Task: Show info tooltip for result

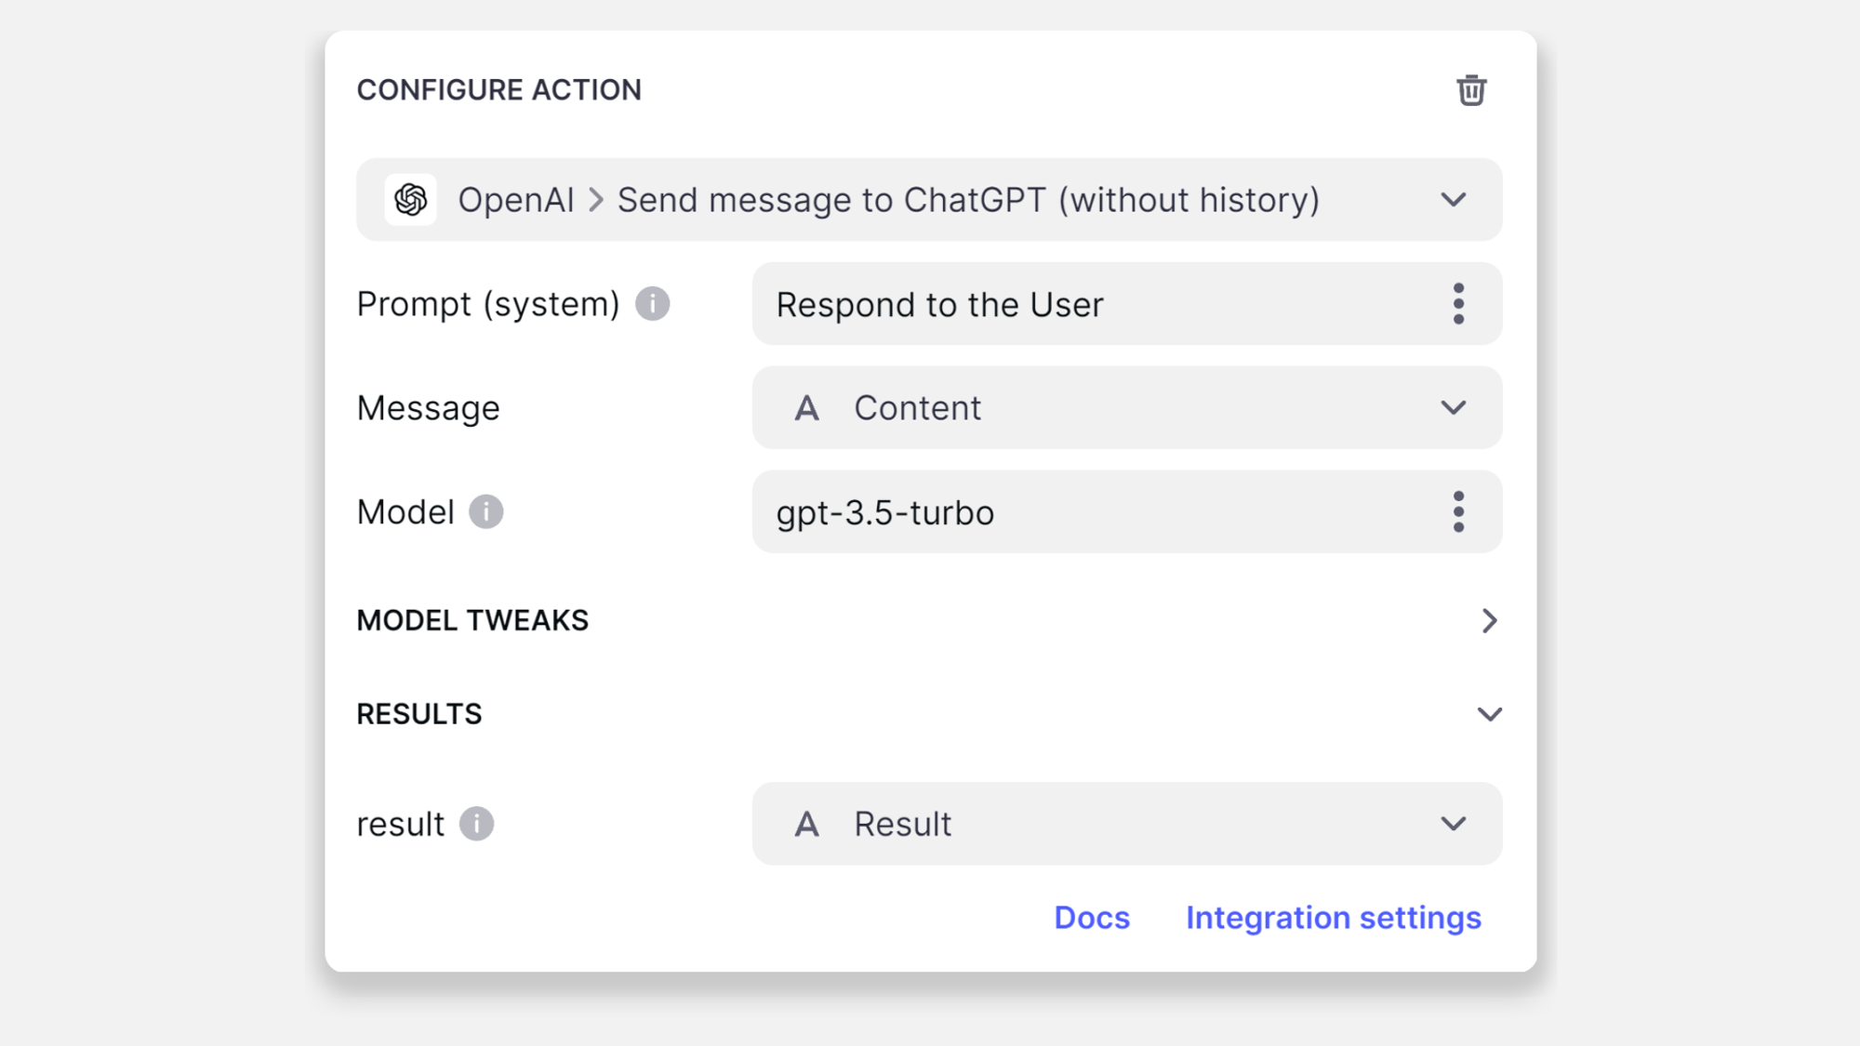Action: tap(476, 824)
